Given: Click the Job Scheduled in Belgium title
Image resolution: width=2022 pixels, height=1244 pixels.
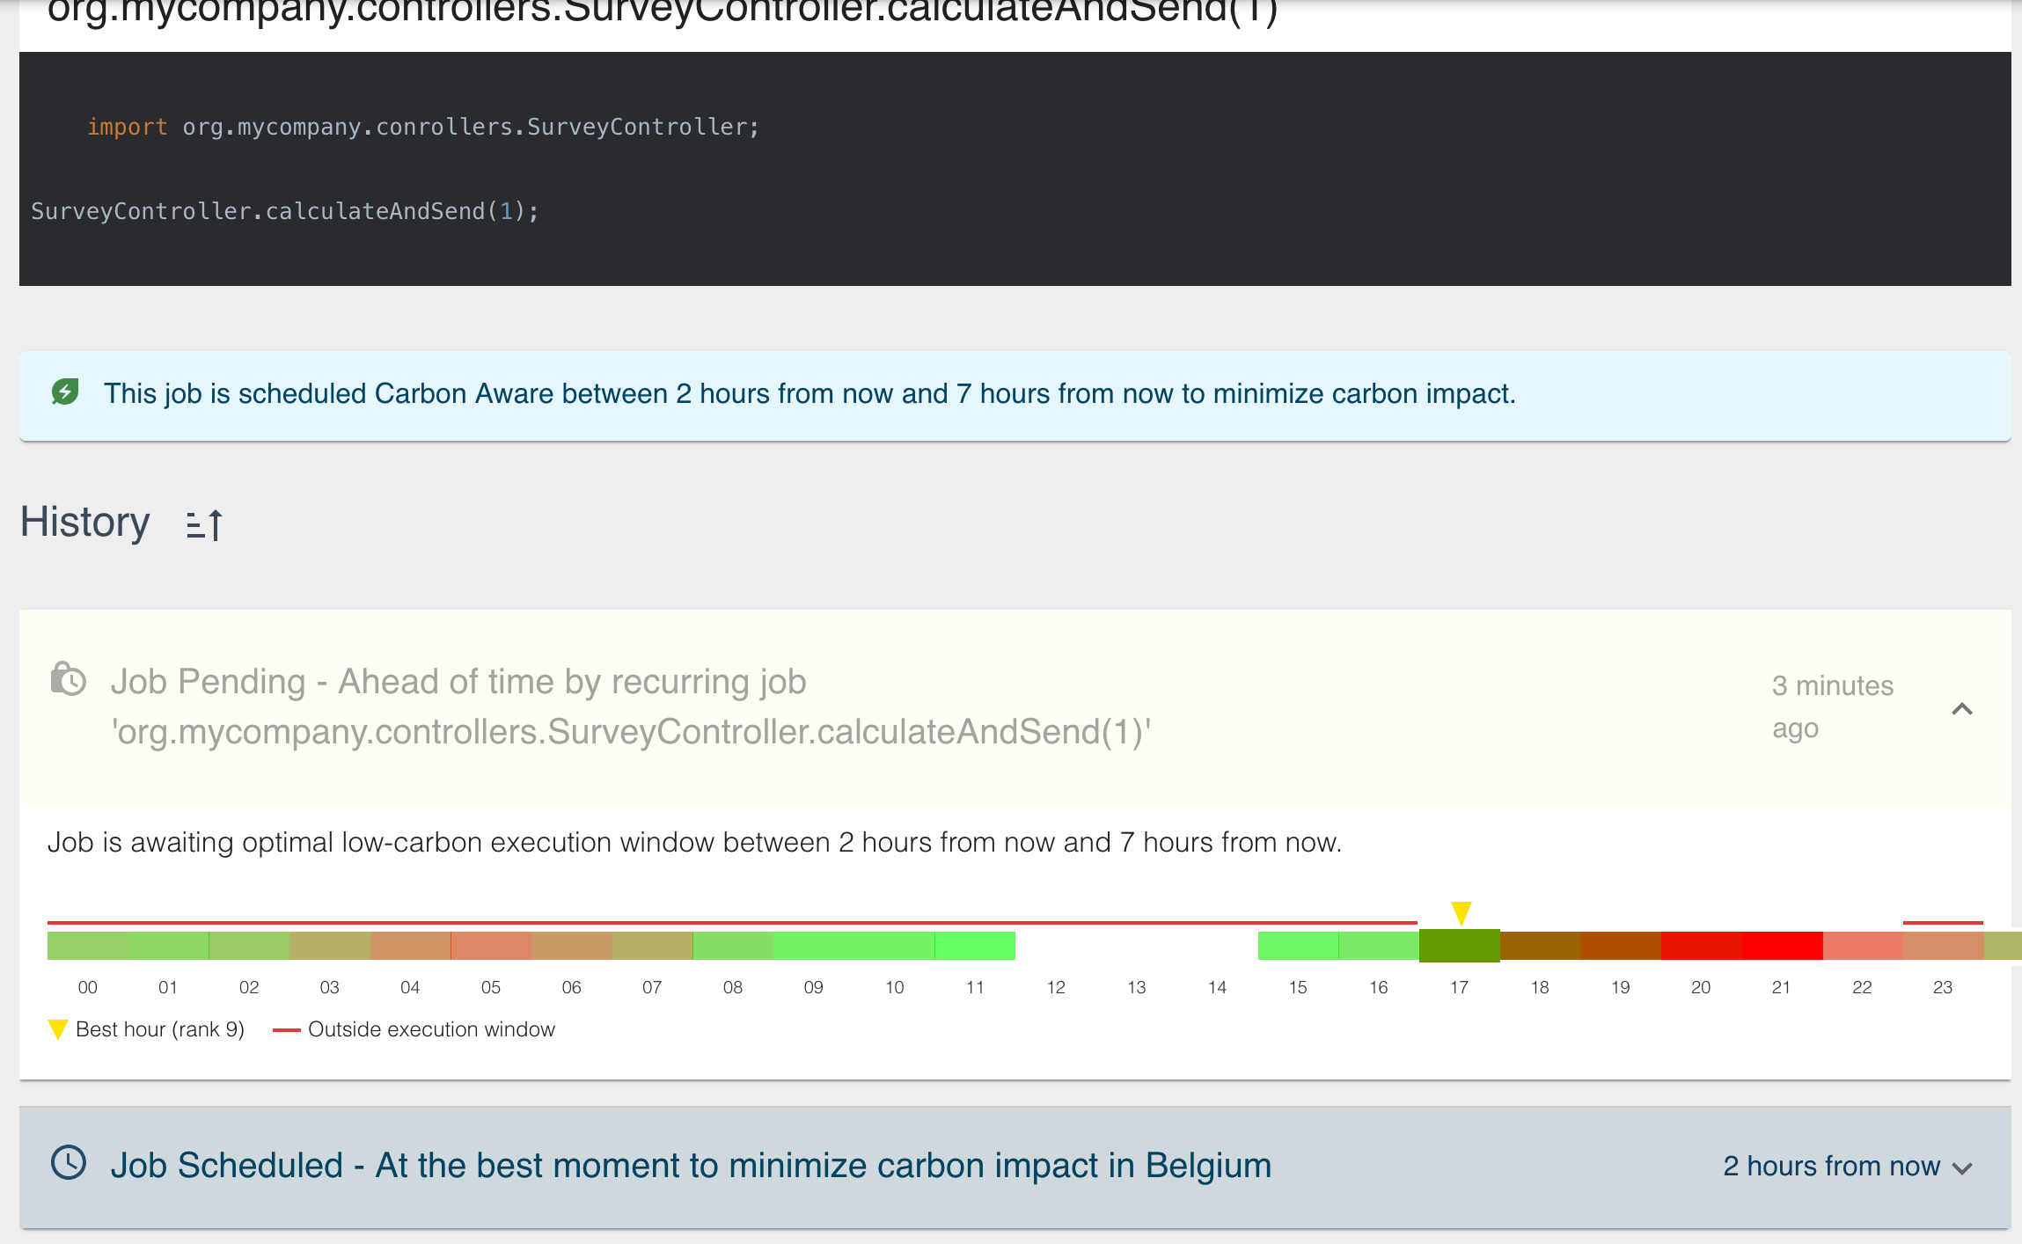Looking at the screenshot, I should pyautogui.click(x=691, y=1165).
